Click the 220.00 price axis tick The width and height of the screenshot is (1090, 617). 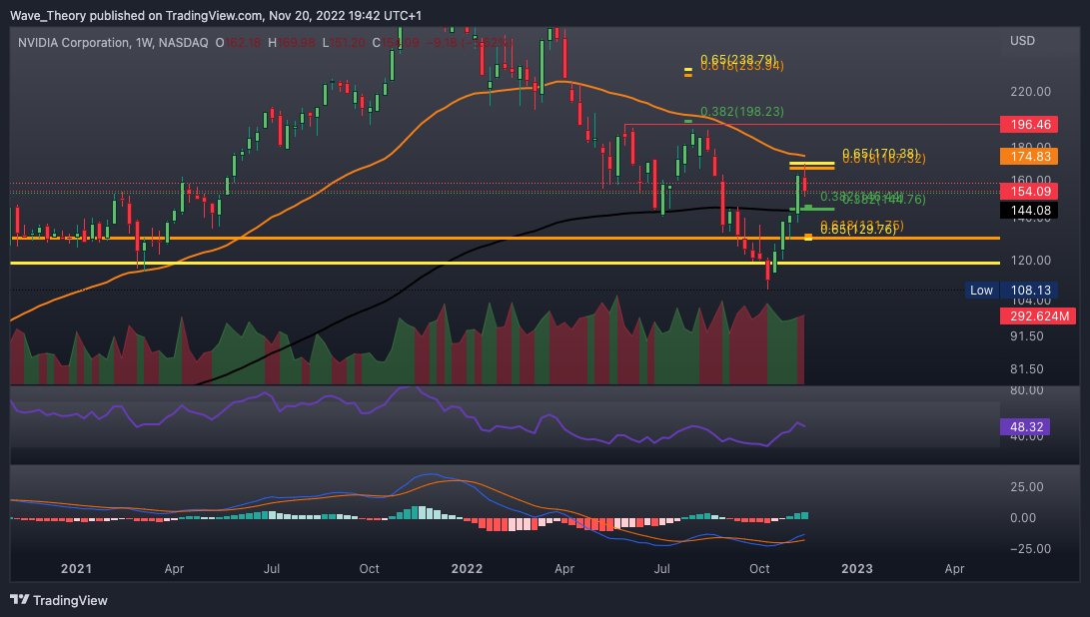click(x=1030, y=92)
